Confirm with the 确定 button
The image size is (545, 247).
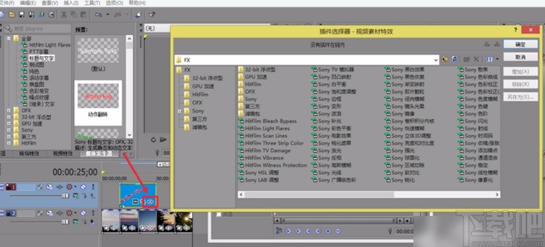tap(521, 44)
